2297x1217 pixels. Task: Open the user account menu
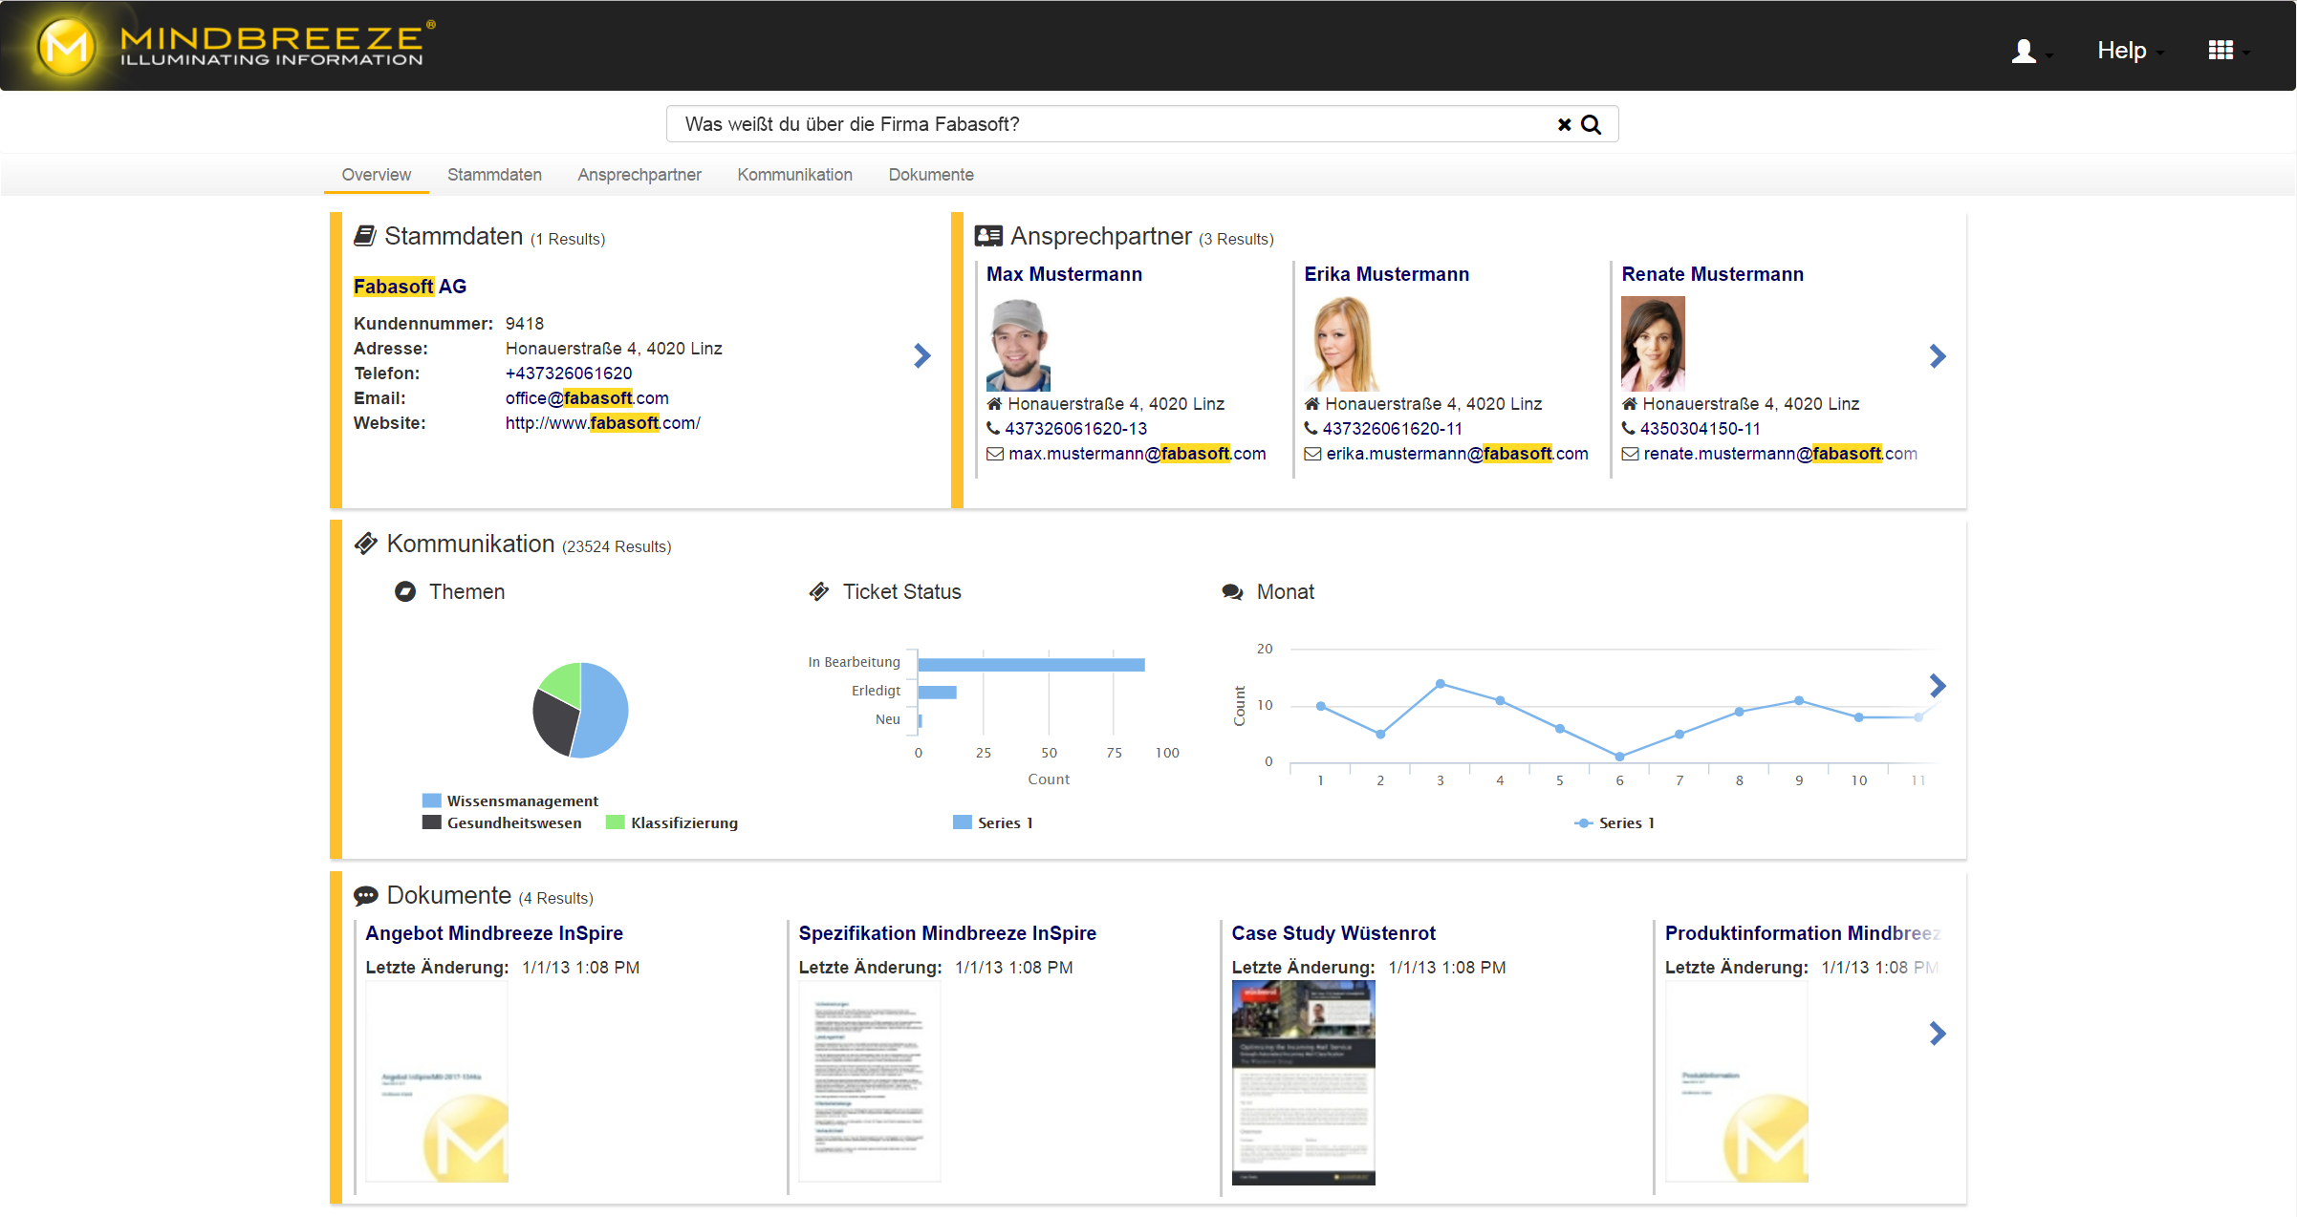pos(2025,51)
